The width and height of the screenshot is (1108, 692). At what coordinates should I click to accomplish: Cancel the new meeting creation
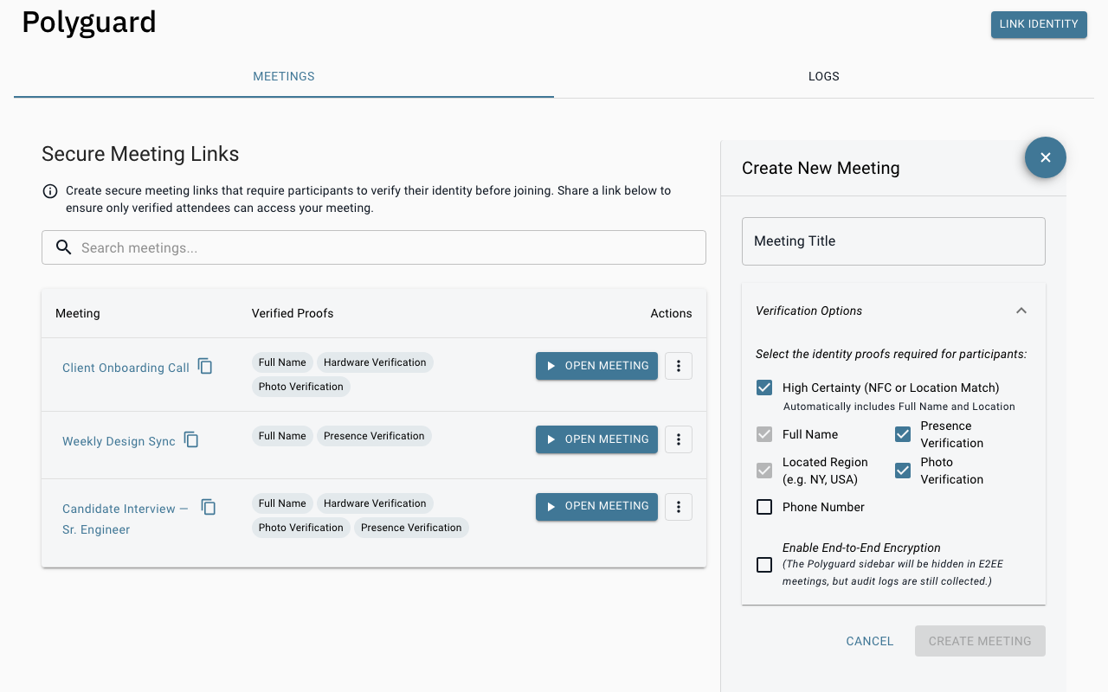(869, 641)
